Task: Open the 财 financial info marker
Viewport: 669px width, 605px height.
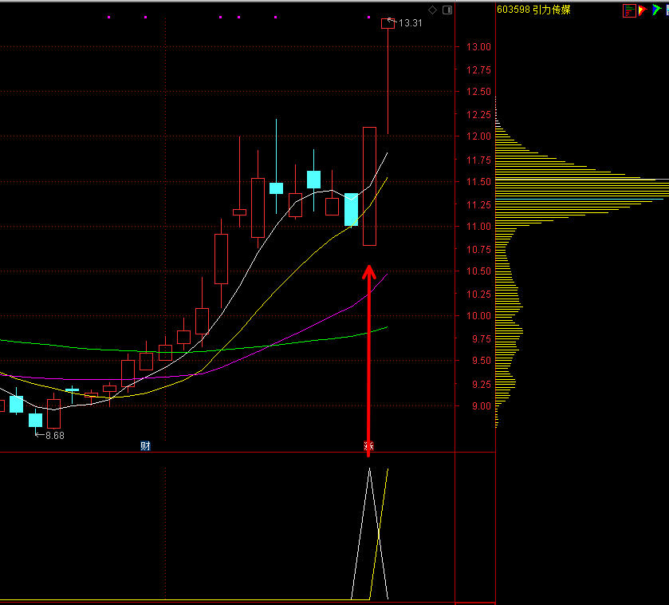Action: [145, 446]
